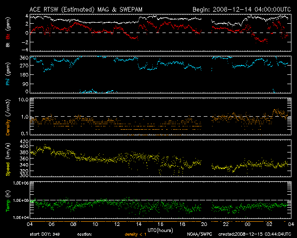Click the '1.0' value on the Density axis
This screenshot has width=297, height=238.
[25, 117]
